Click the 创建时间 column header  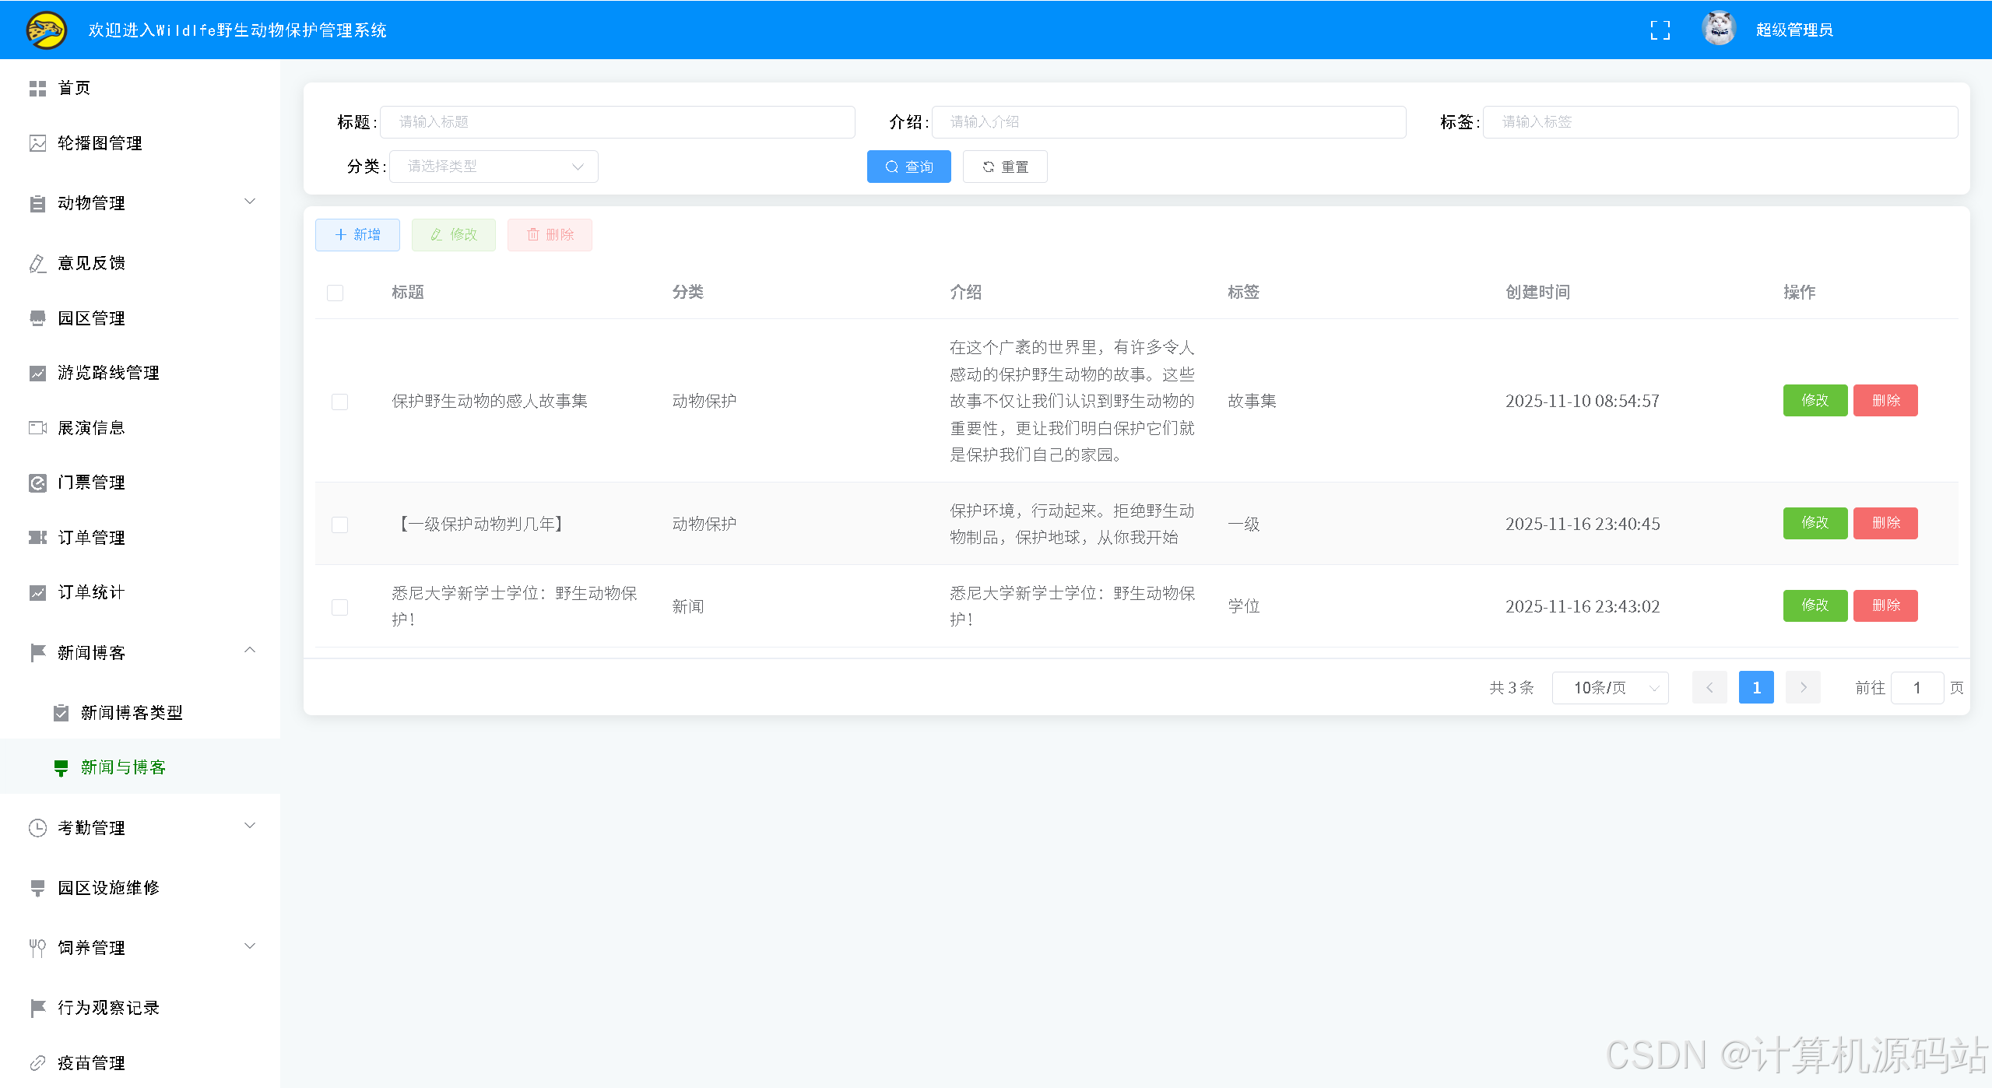coord(1537,293)
